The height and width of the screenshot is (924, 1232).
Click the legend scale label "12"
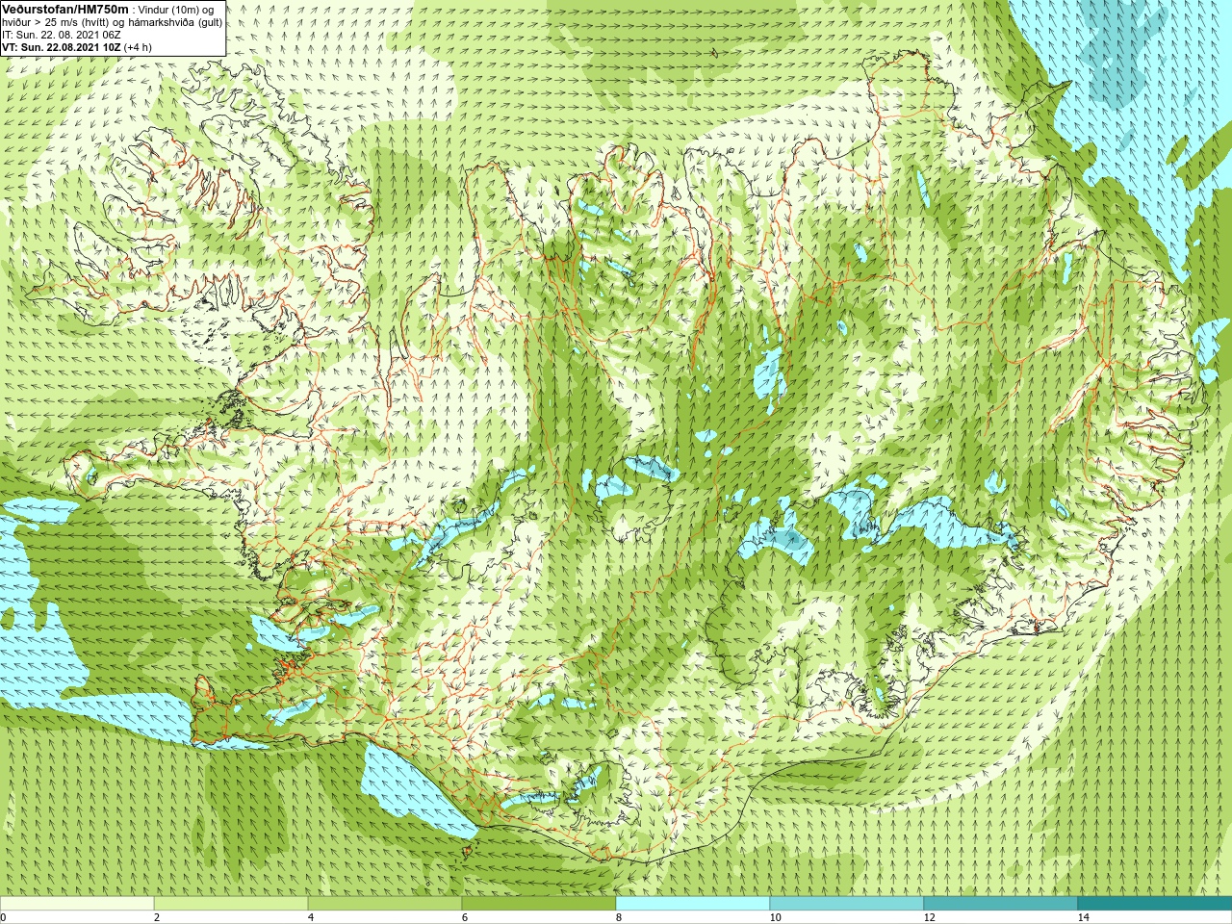click(929, 917)
